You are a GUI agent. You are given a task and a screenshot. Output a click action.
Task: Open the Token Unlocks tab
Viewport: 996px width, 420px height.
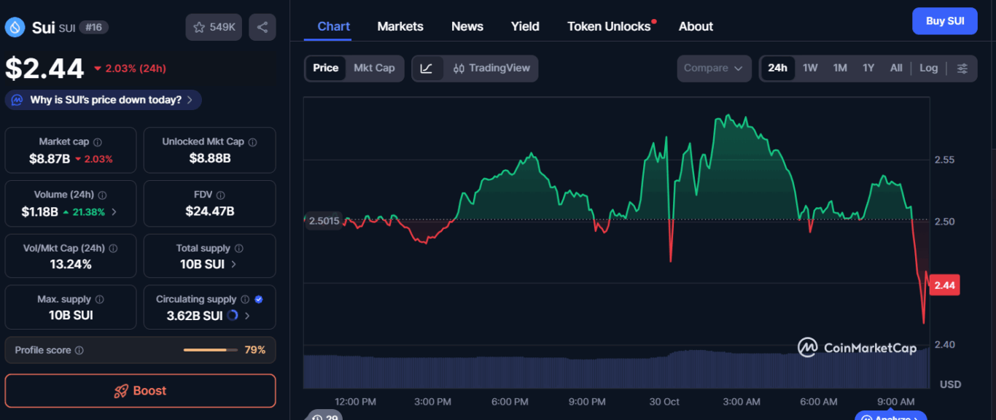click(x=609, y=26)
